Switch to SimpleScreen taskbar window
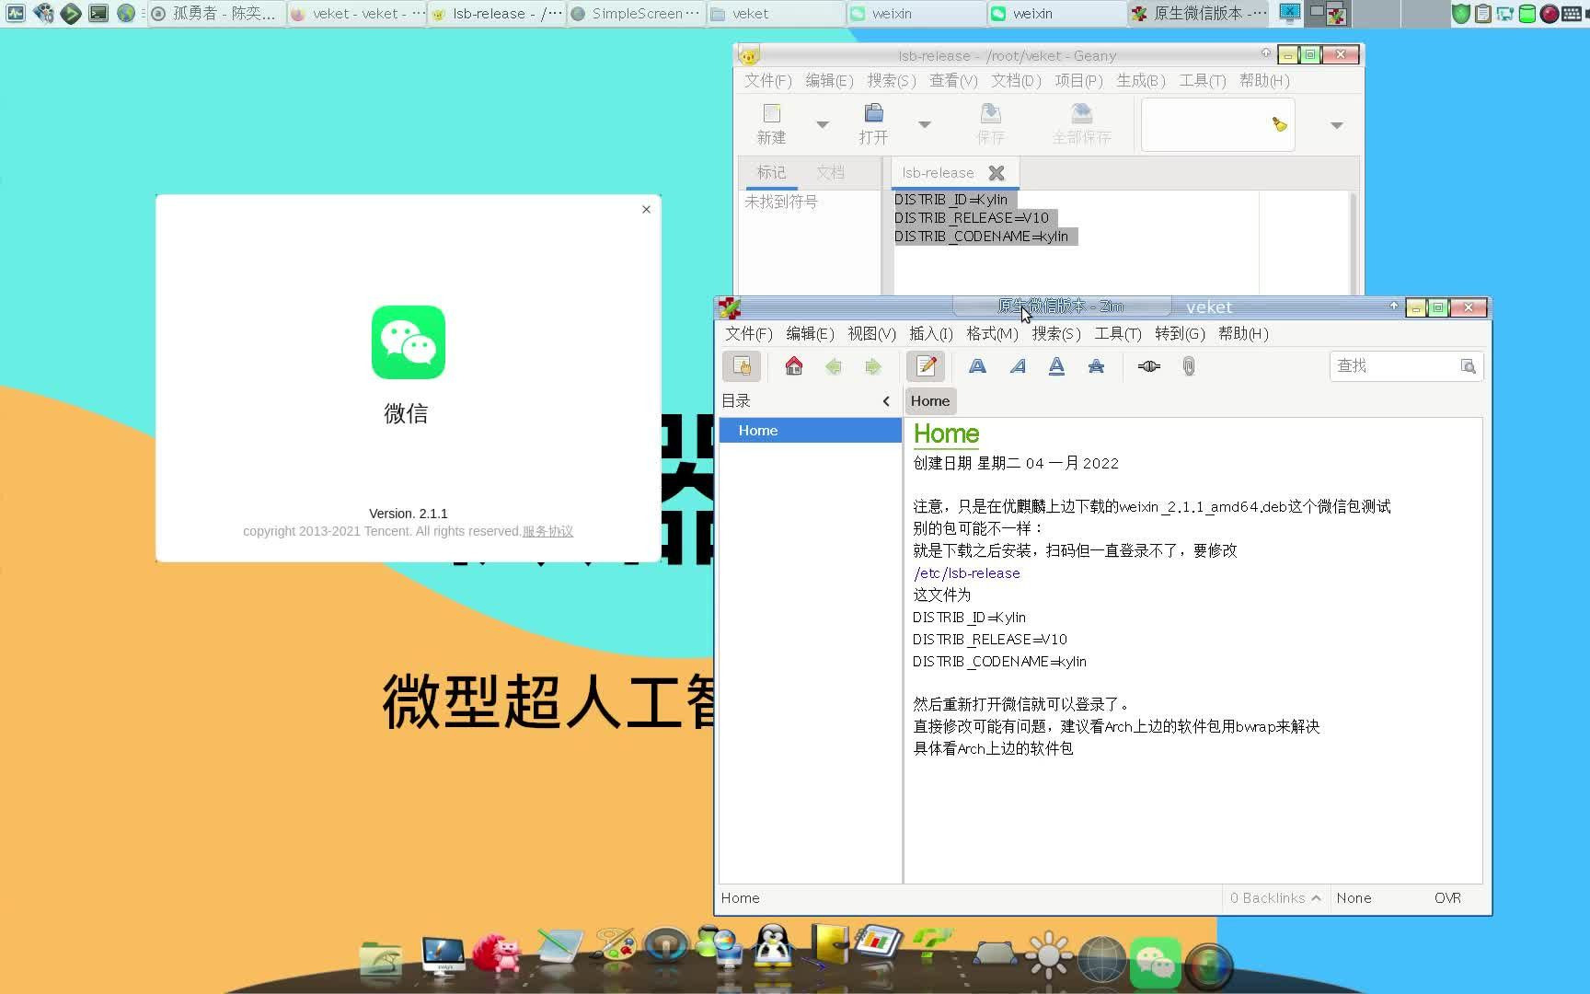 point(637,13)
